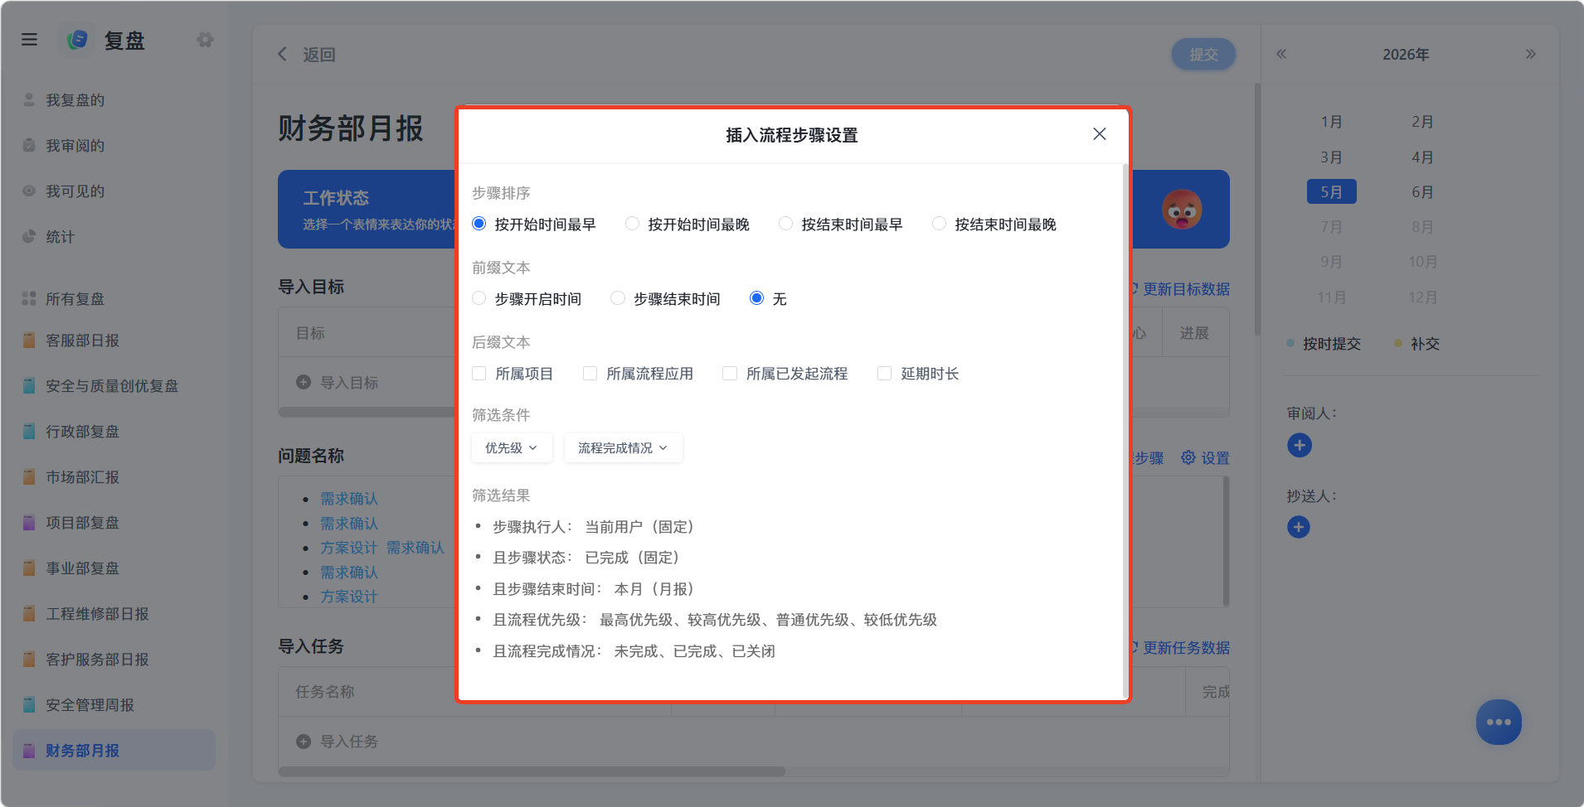Go to previous year in calendar
The height and width of the screenshot is (807, 1584).
click(x=1281, y=54)
